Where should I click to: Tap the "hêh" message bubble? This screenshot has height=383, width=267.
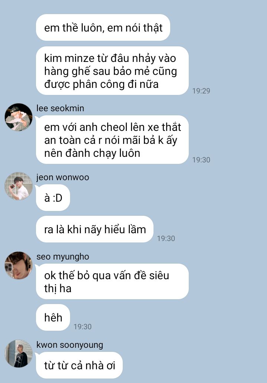point(53,317)
